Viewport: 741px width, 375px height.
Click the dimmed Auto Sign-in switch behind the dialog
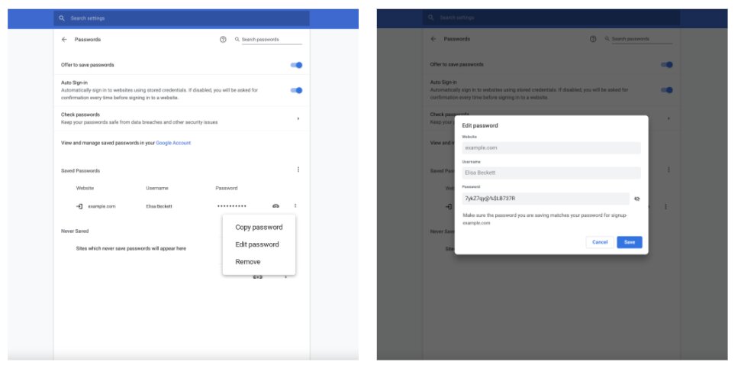[667, 90]
